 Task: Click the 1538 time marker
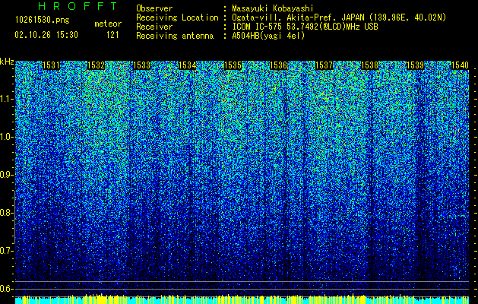click(369, 65)
